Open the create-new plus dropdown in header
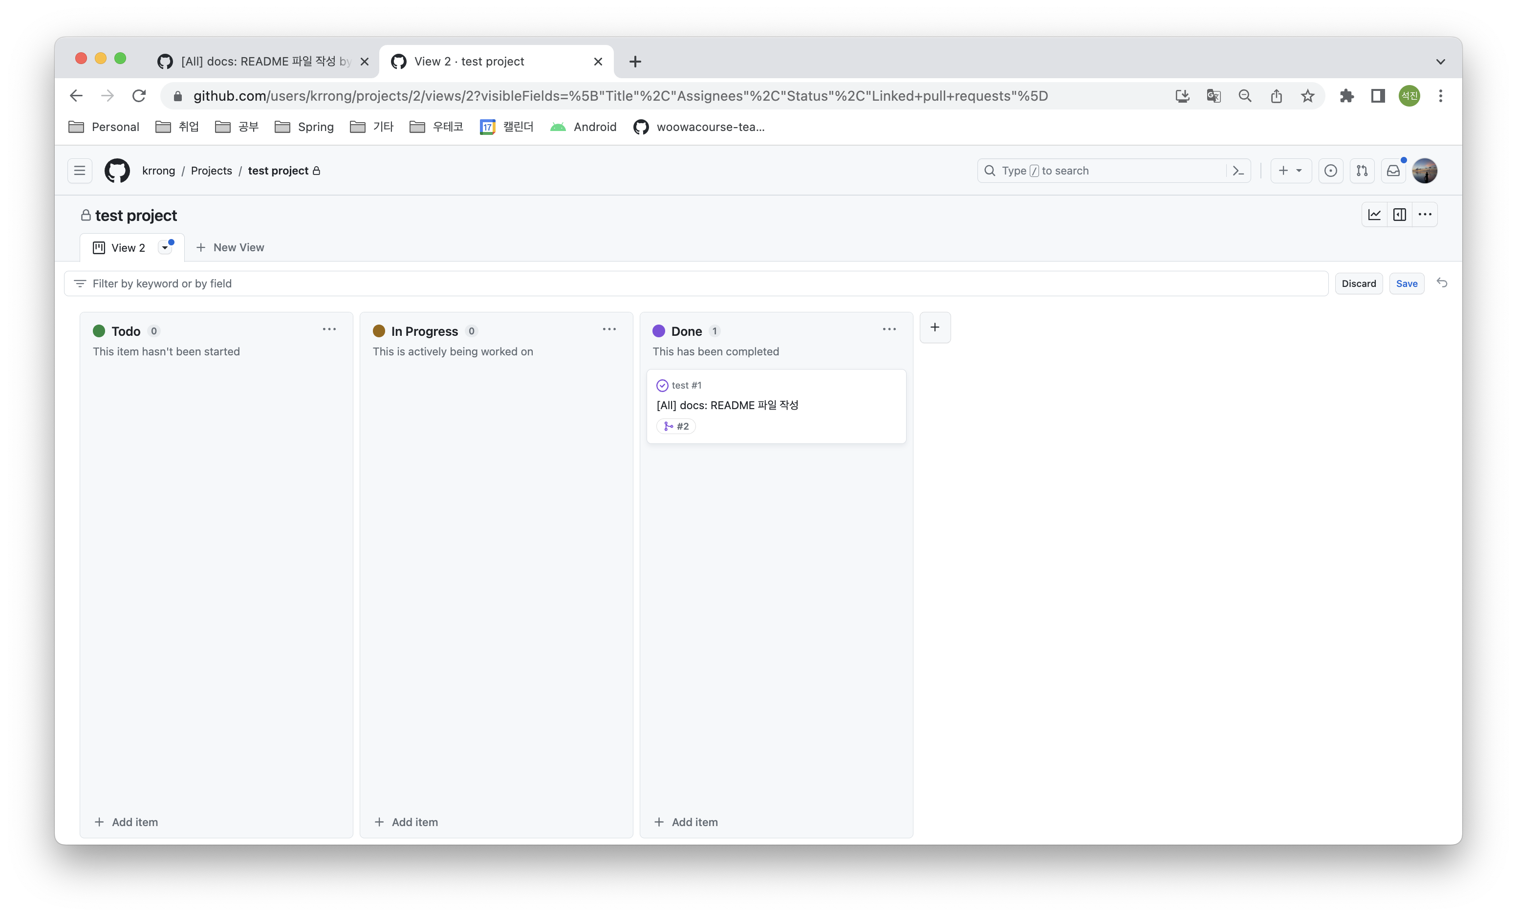The height and width of the screenshot is (917, 1517). click(1290, 171)
